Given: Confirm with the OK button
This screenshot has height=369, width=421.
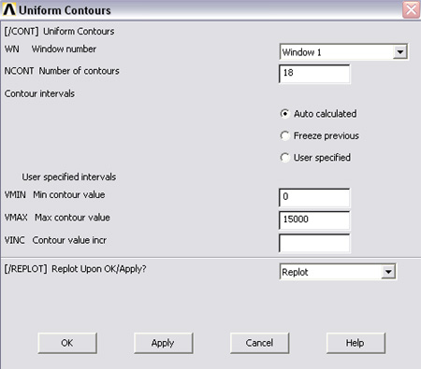Looking at the screenshot, I should point(67,343).
